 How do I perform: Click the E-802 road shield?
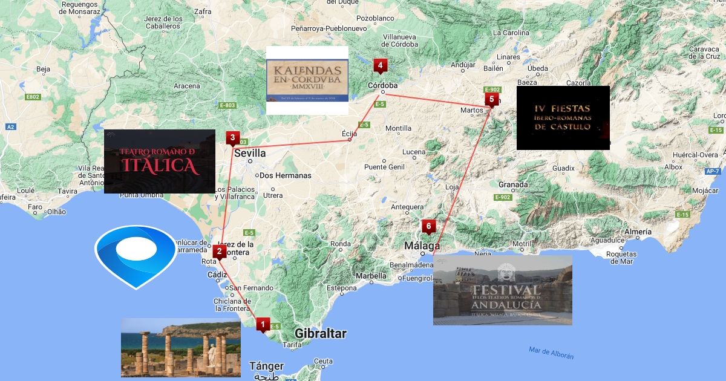pyautogui.click(x=33, y=97)
